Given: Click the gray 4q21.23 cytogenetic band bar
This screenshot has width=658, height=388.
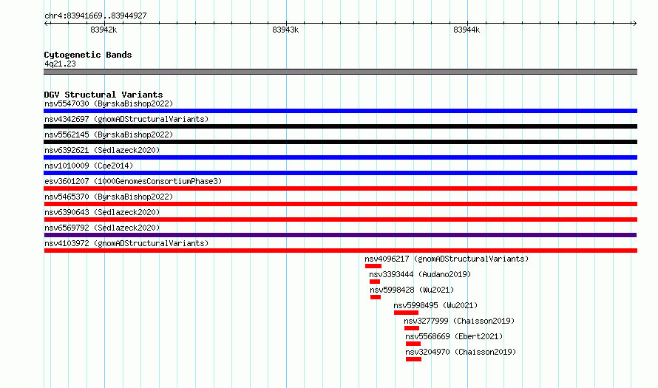Looking at the screenshot, I should click(x=340, y=72).
